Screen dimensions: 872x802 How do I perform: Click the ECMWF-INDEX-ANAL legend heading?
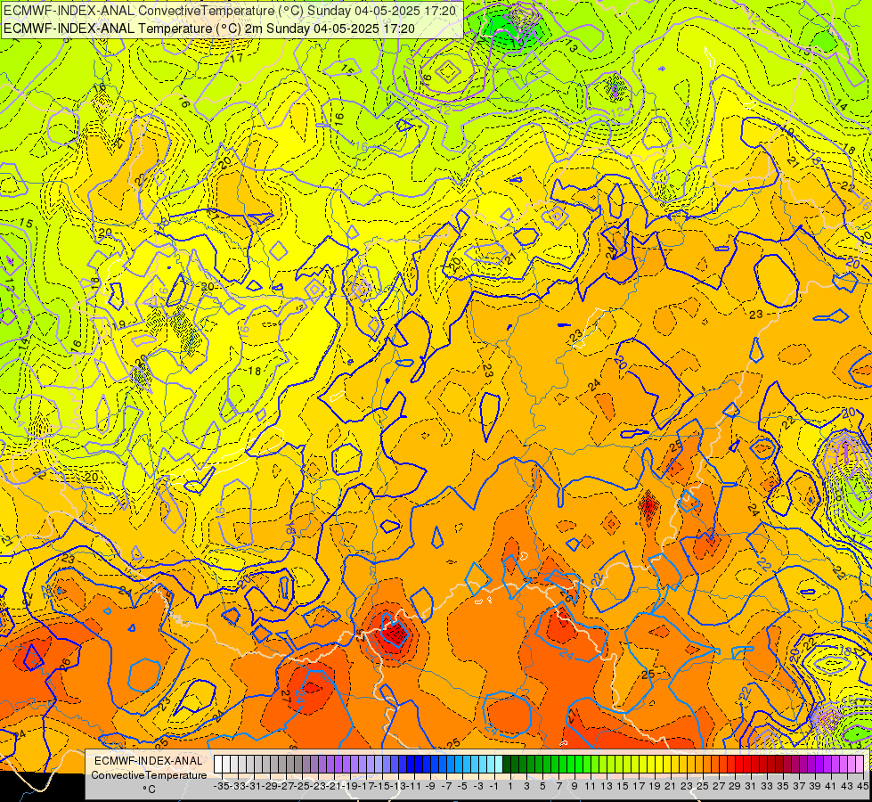[149, 761]
